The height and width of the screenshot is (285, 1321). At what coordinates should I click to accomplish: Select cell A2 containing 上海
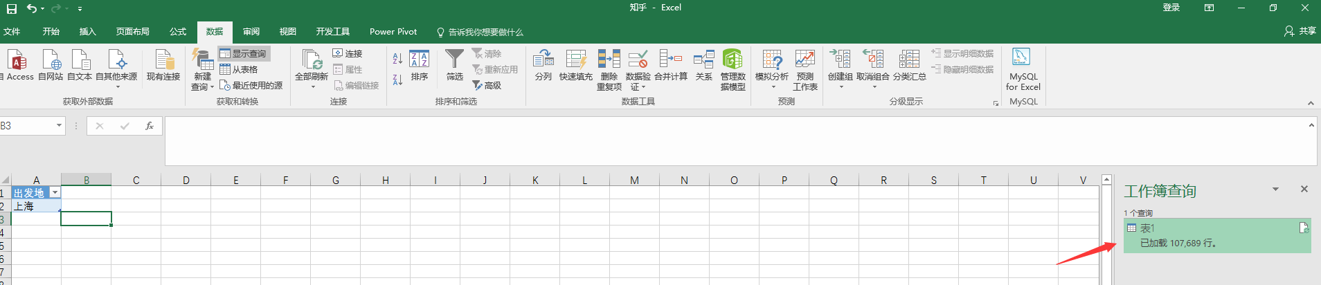click(x=36, y=206)
